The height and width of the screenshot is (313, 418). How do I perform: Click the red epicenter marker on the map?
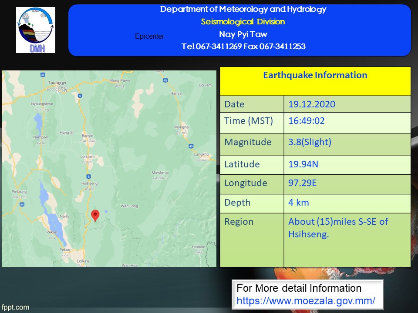tap(95, 215)
